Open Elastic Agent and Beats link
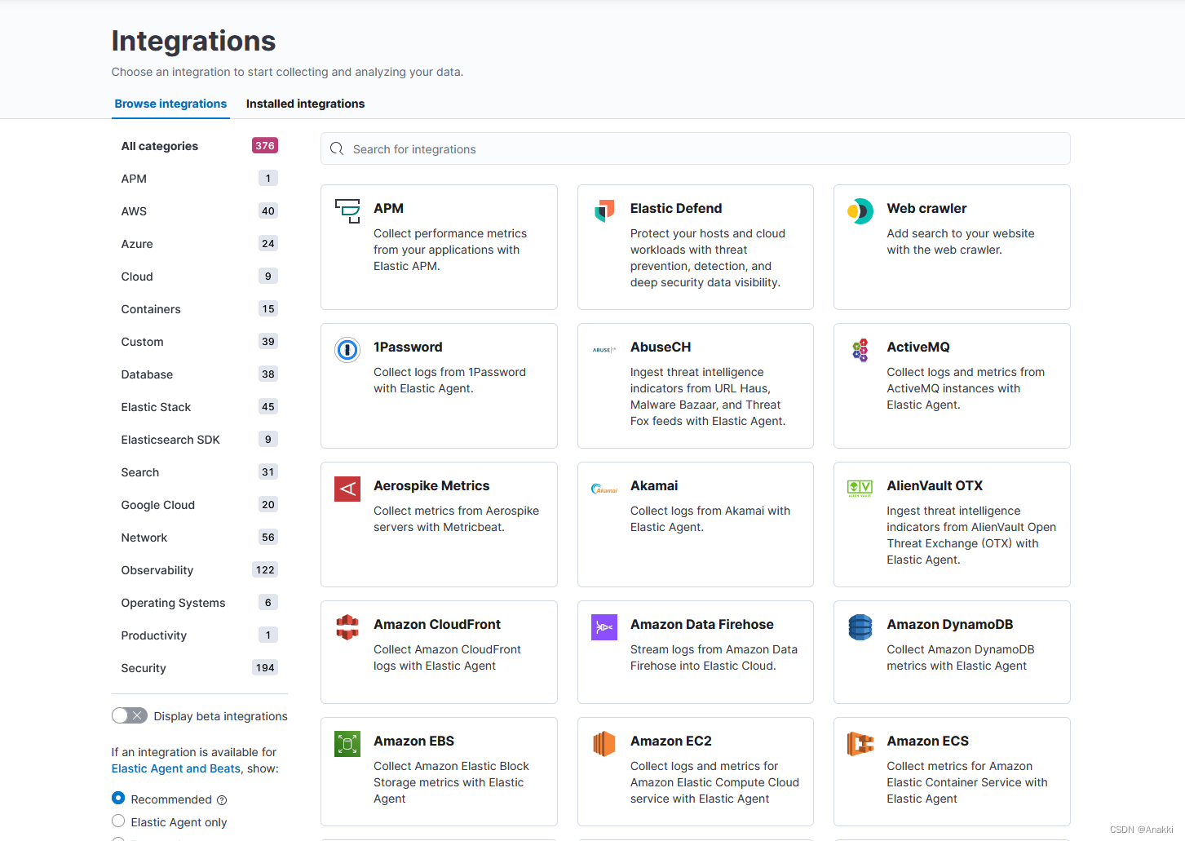Screen dimensions: 1185x841 pos(176,768)
